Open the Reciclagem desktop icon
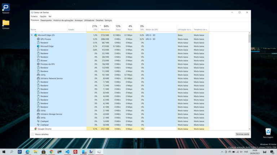Image resolution: width=277 pixels, height=155 pixels. (268, 132)
